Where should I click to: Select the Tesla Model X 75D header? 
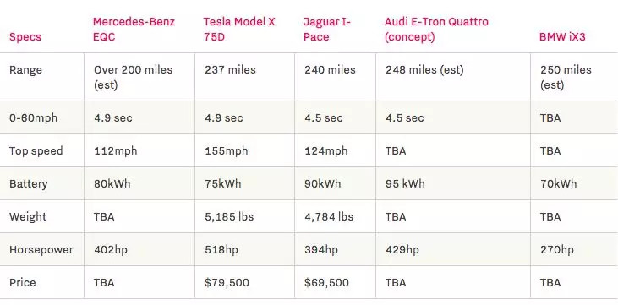239,30
